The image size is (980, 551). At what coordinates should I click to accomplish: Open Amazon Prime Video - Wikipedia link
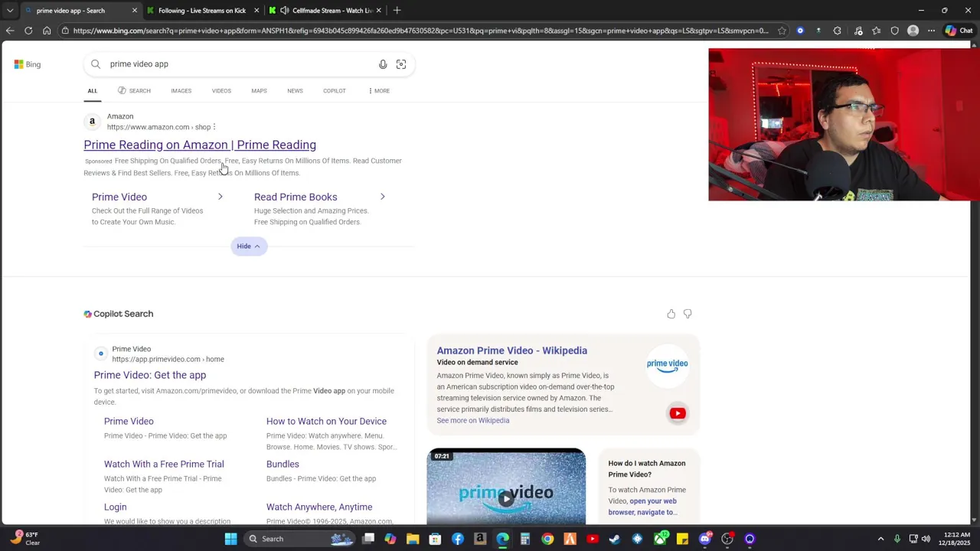pos(512,350)
